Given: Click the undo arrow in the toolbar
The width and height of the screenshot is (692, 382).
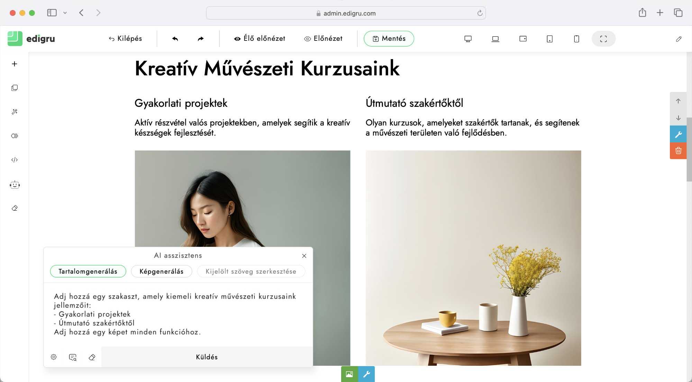Looking at the screenshot, I should [175, 39].
